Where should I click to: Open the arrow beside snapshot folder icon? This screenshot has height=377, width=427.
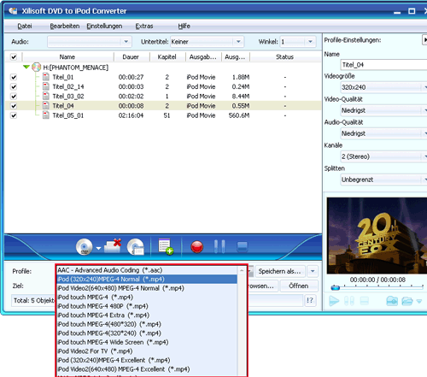click(419, 301)
